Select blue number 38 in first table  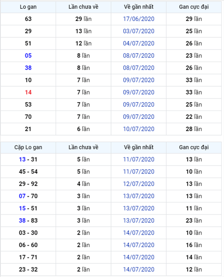click(28, 68)
